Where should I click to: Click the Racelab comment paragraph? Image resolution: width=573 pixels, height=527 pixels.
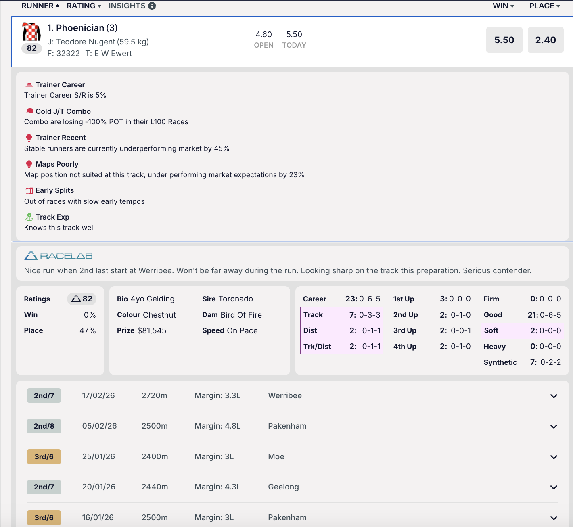coord(278,270)
